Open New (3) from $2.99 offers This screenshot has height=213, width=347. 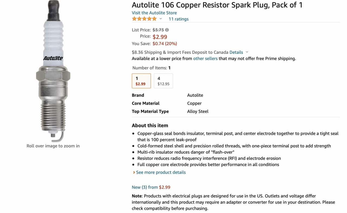151,187
